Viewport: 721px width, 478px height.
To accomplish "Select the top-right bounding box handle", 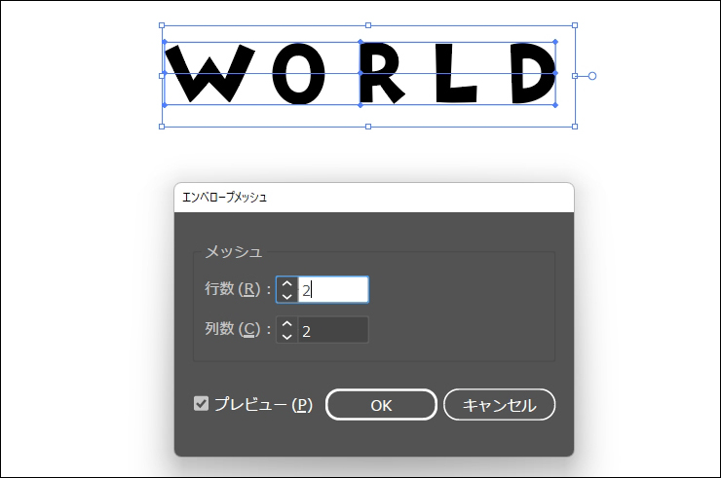I will click(x=574, y=25).
